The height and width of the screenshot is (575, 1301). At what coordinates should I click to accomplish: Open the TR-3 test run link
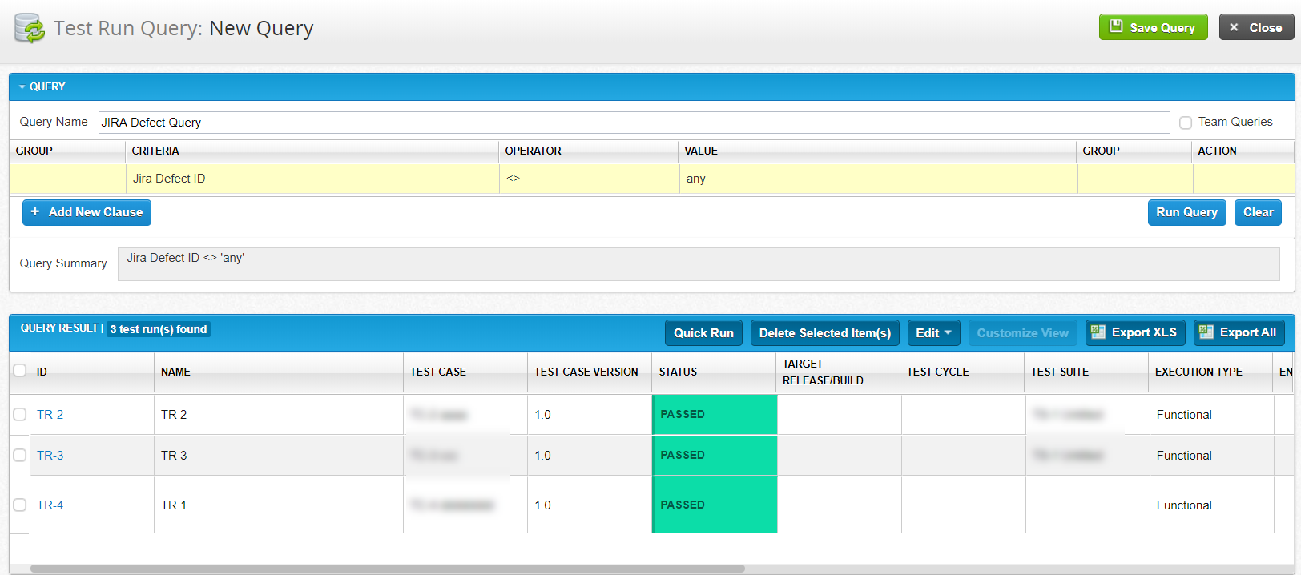[x=50, y=456]
